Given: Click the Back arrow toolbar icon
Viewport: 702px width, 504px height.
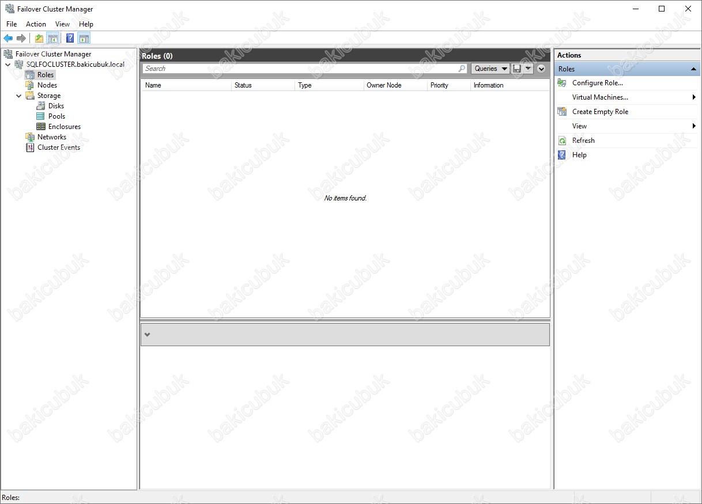Looking at the screenshot, I should pos(8,39).
